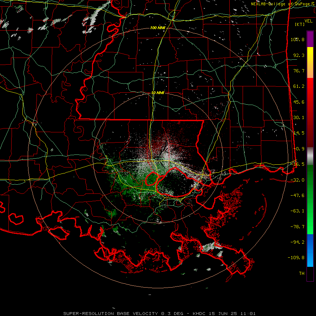The width and height of the screenshot is (316, 316).
Task: Click the TH legend label
Action: [302, 274]
